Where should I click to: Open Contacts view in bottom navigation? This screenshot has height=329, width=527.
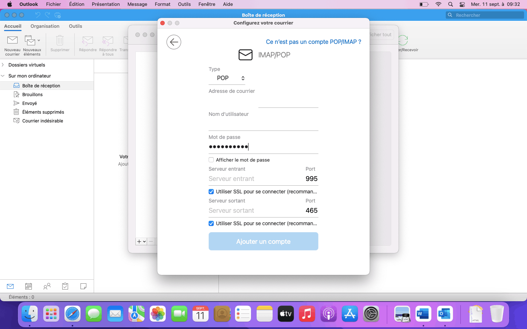[x=47, y=286]
